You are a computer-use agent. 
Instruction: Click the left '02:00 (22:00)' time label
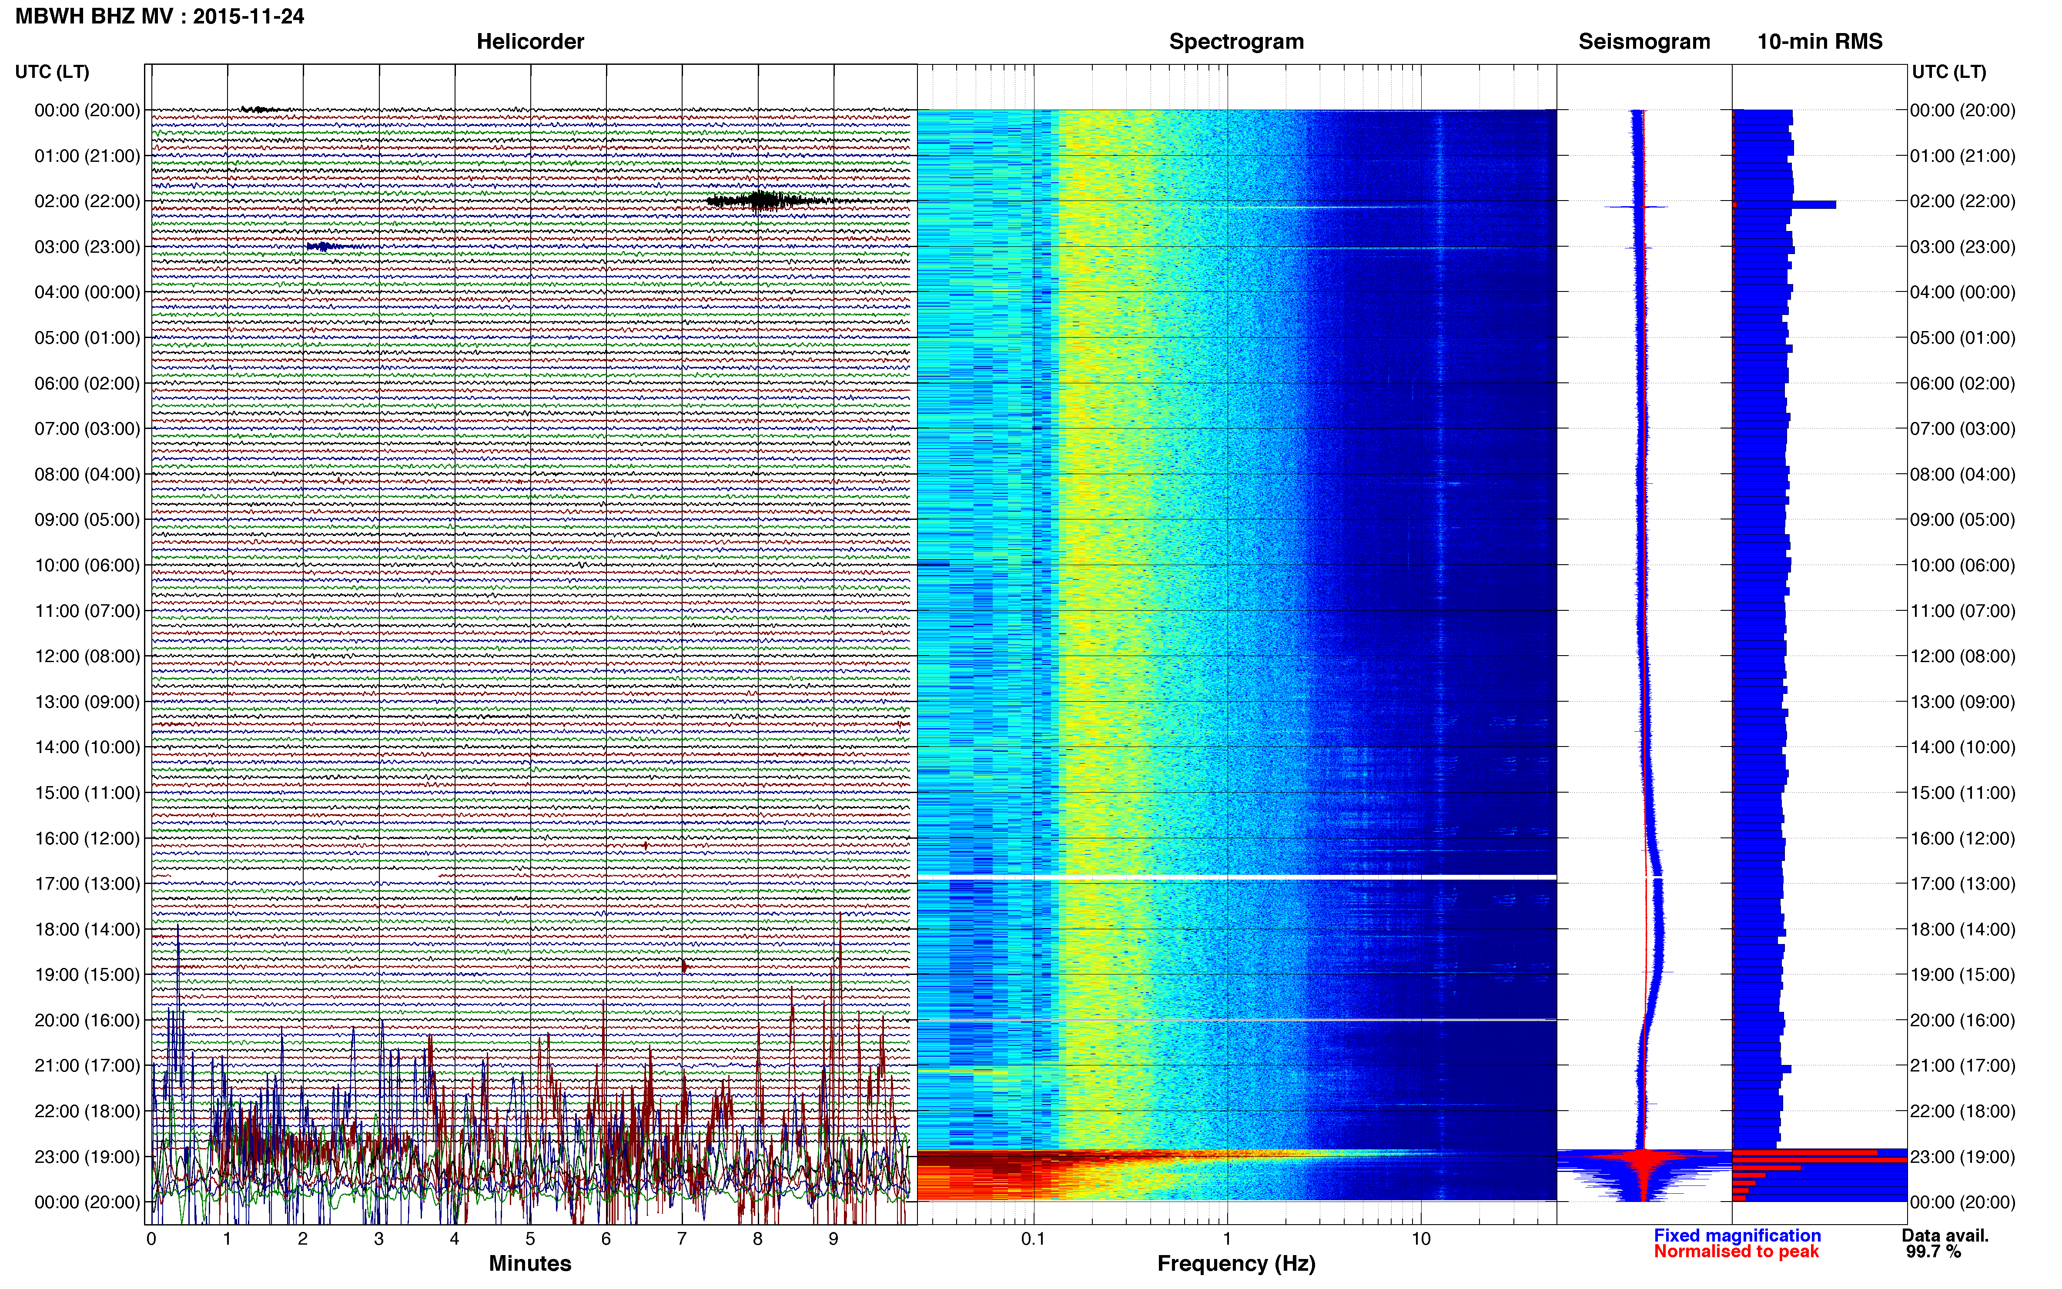pyautogui.click(x=87, y=201)
